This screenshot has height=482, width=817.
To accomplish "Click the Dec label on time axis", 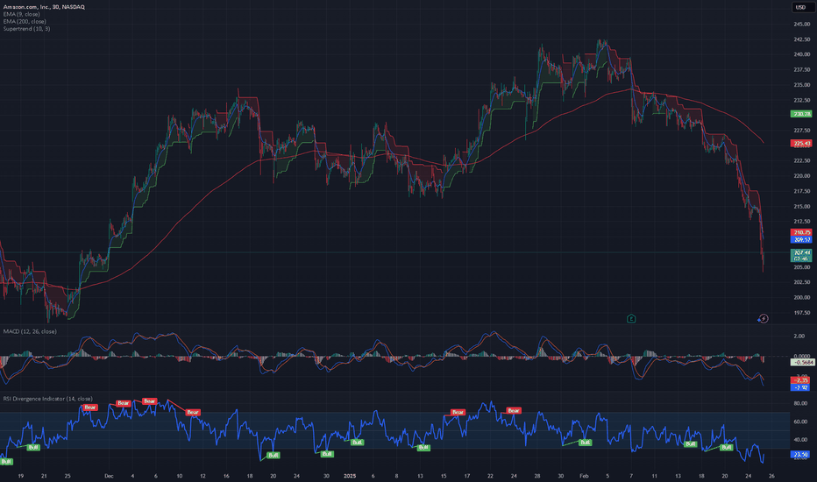I will [109, 476].
